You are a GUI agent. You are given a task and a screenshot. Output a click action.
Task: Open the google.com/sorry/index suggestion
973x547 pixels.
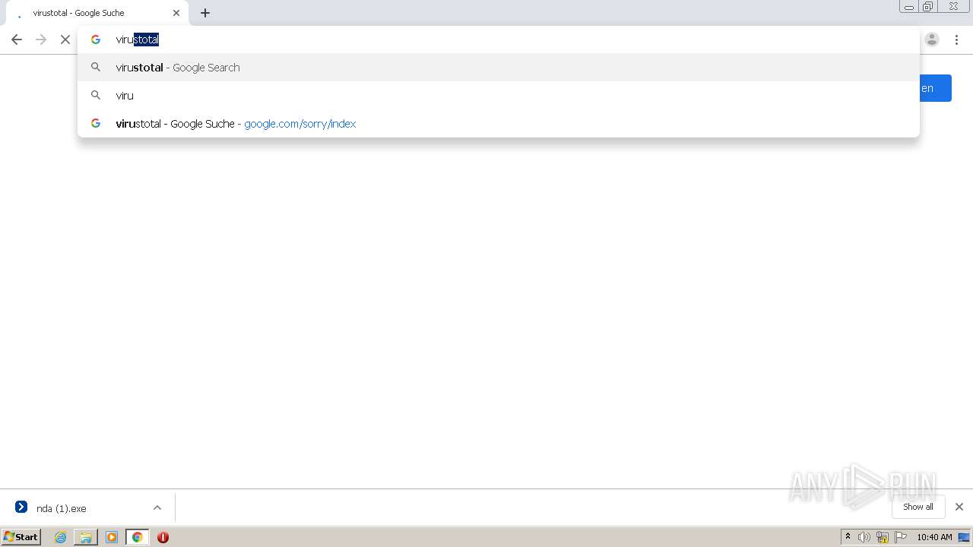coord(499,124)
